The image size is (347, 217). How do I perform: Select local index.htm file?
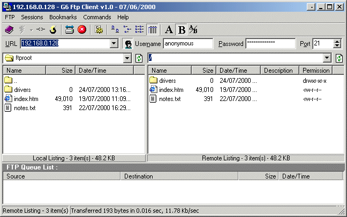(21, 98)
